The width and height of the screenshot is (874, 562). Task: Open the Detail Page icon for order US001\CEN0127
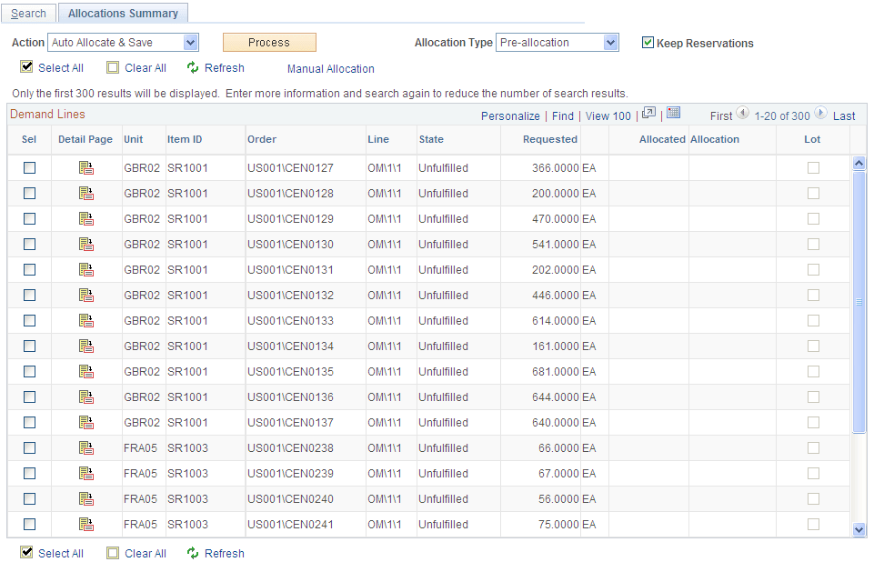[85, 167]
